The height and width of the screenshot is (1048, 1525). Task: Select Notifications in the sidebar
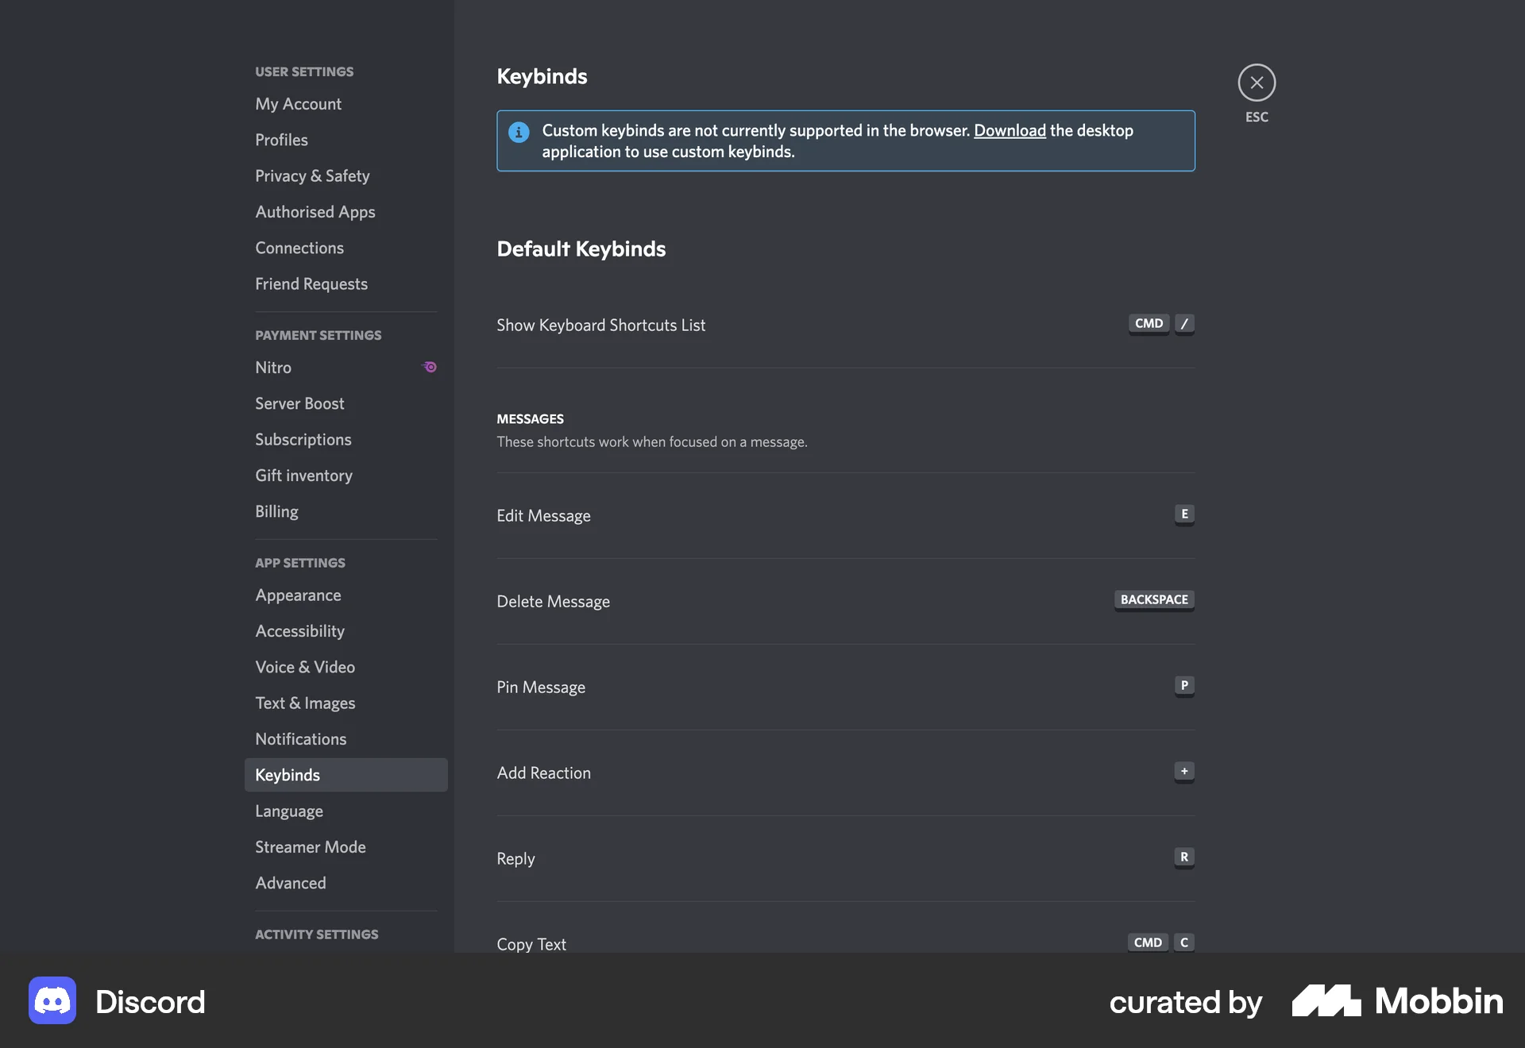click(x=300, y=738)
